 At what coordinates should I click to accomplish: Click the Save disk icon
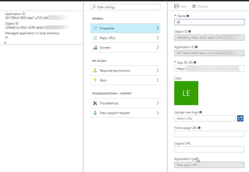pyautogui.click(x=176, y=6)
